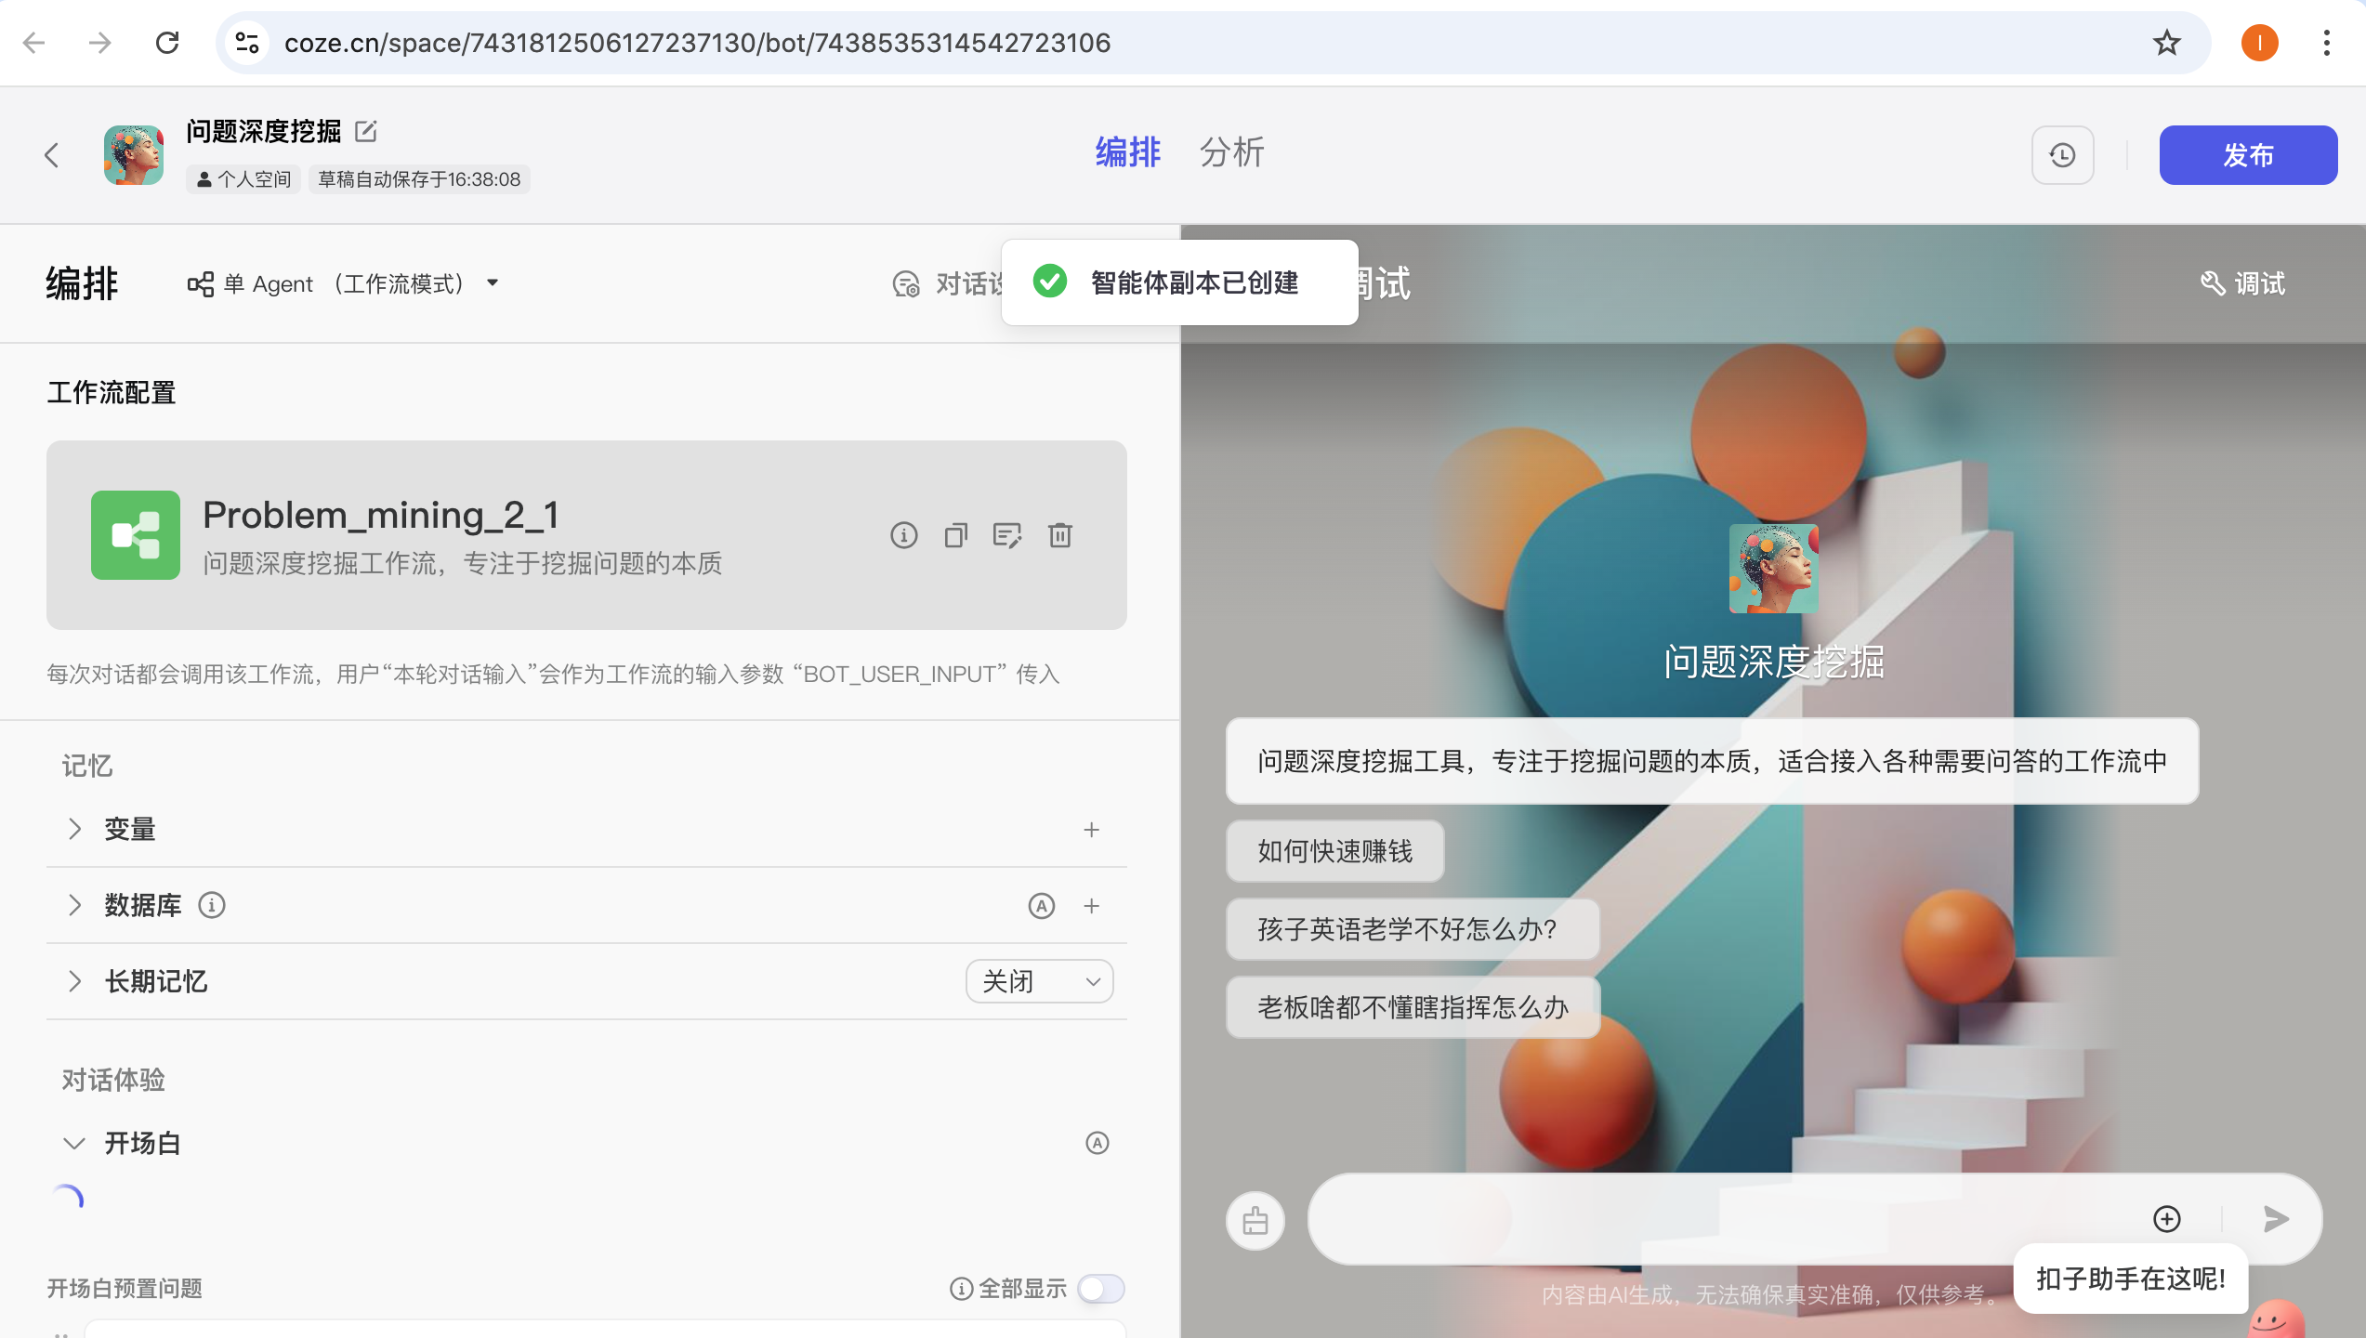Expand the 长期记忆 section
2366x1338 pixels.
[74, 981]
